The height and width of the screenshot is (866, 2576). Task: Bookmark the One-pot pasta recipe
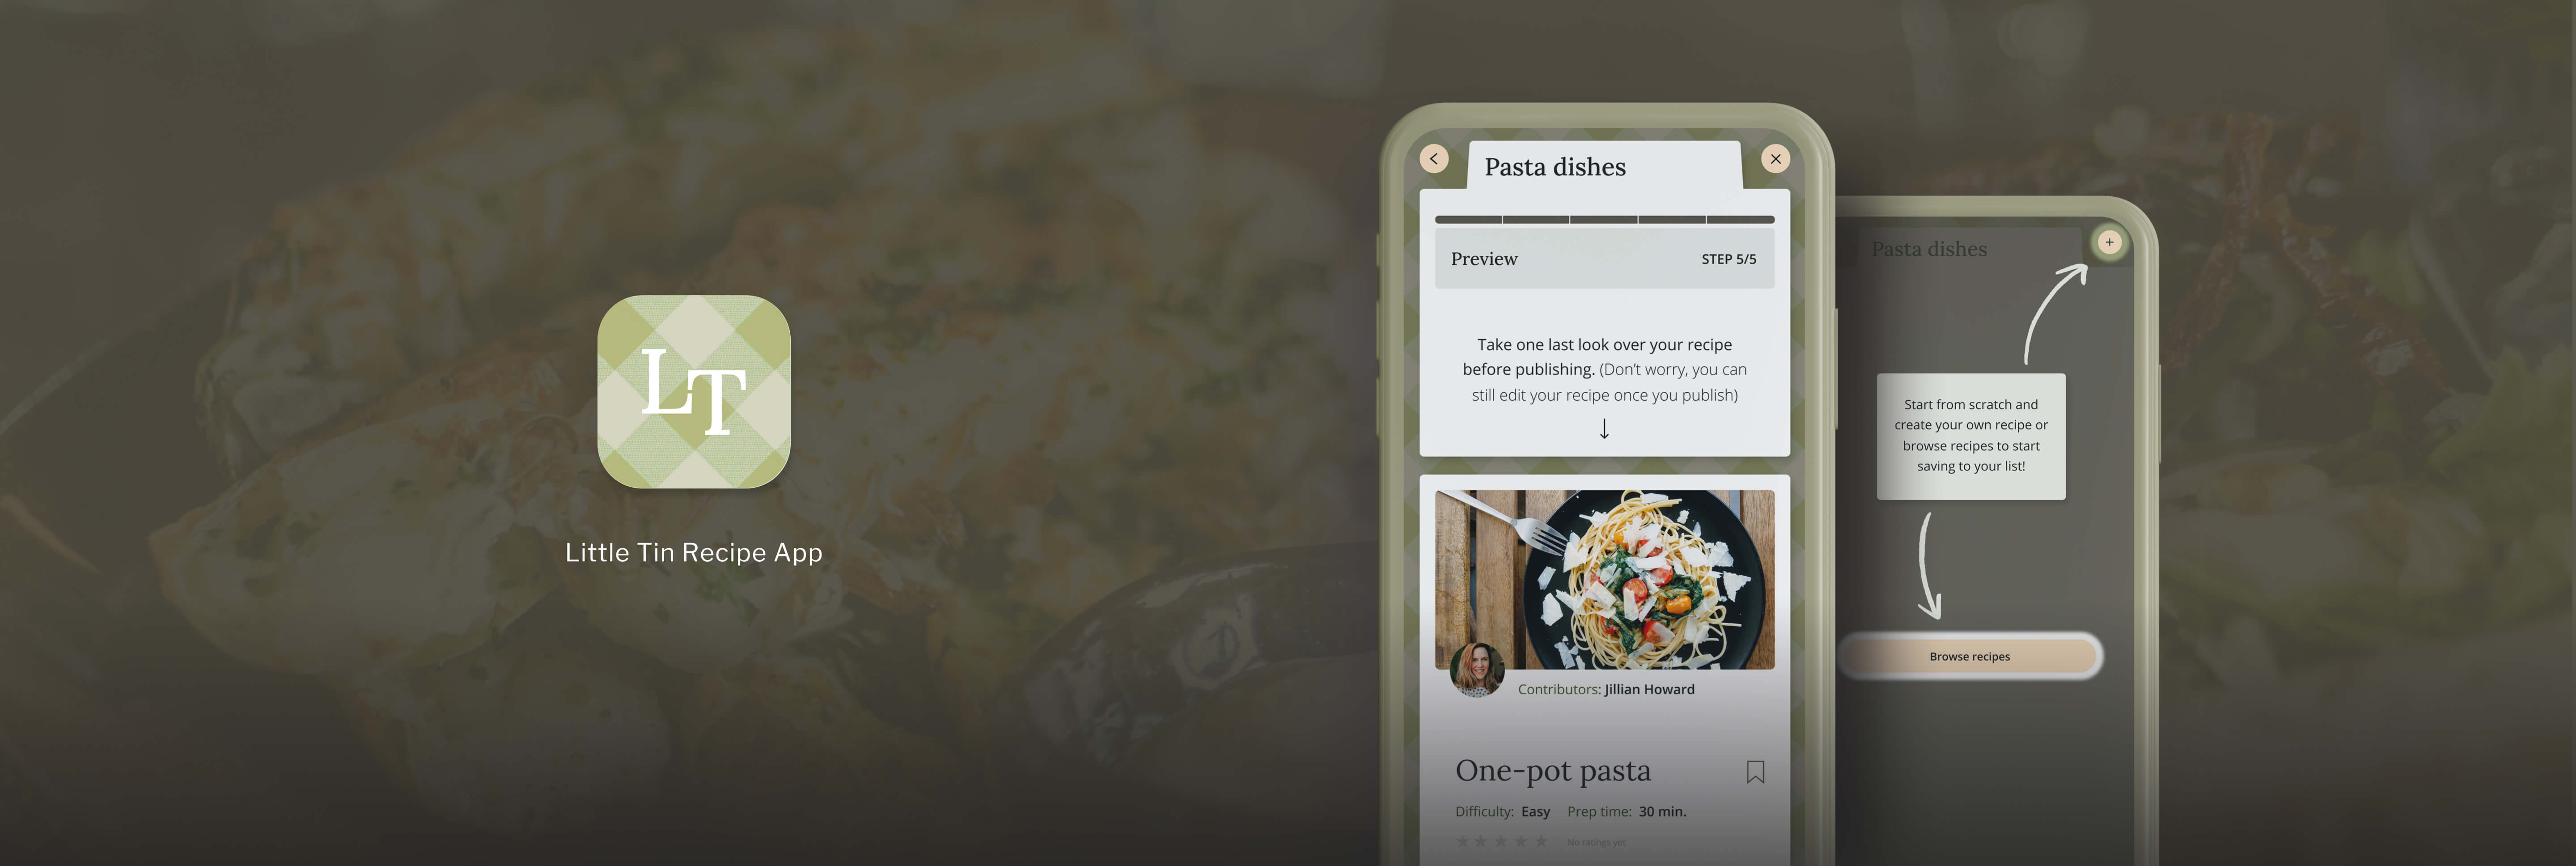pyautogui.click(x=1755, y=772)
